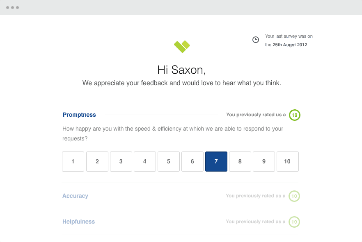
Task: Select rating 8 for Promptness
Action: pos(240,161)
